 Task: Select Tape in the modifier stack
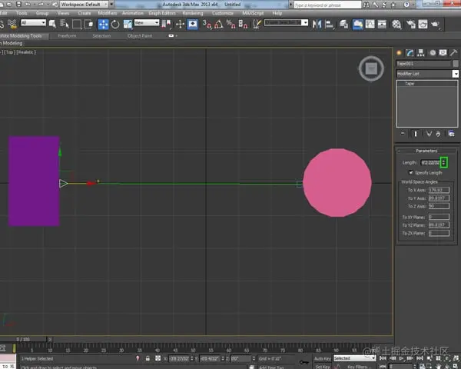point(410,84)
